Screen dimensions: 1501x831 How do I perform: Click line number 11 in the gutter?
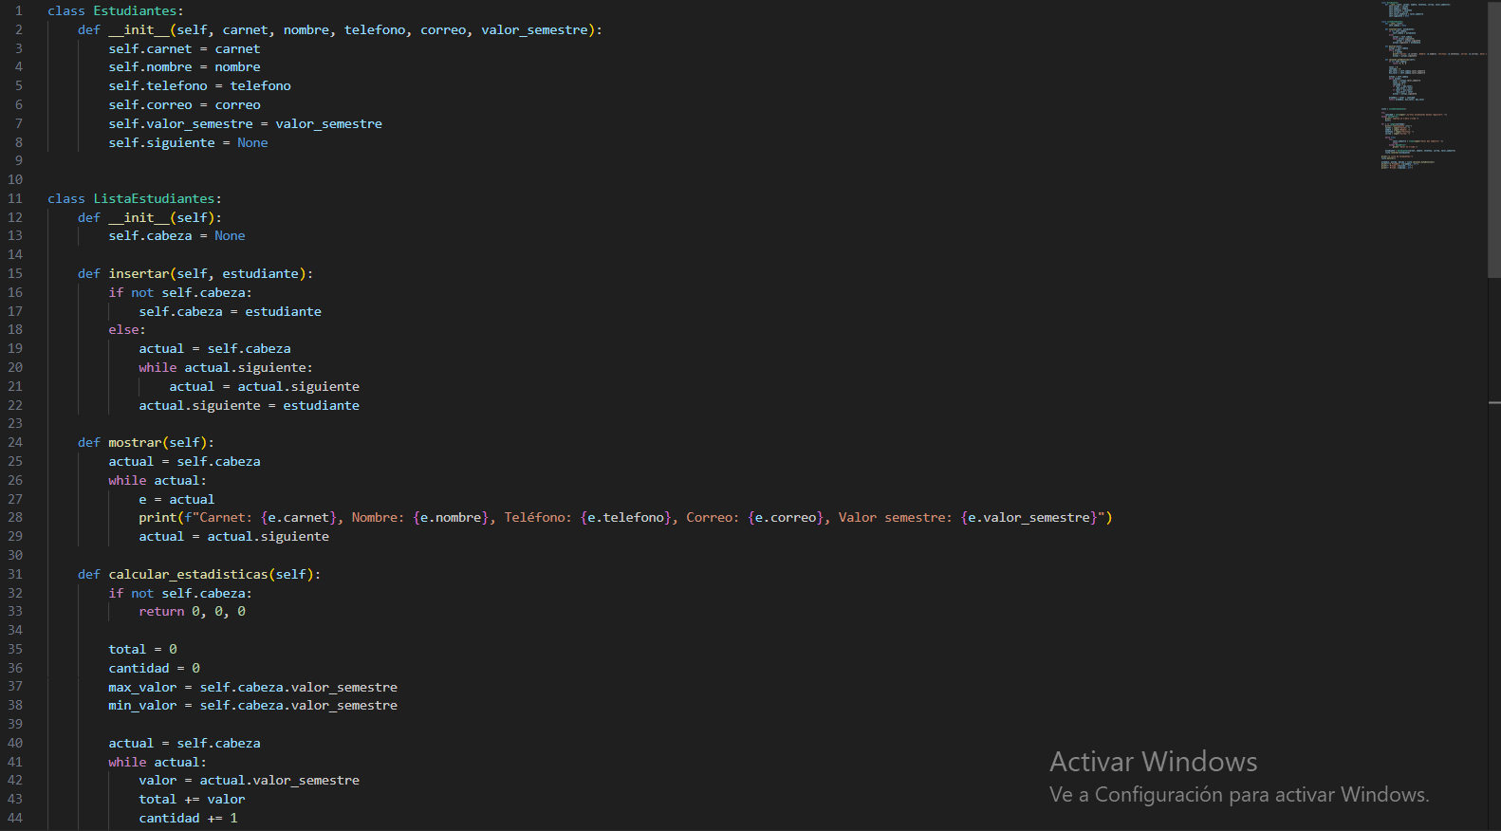coord(15,198)
